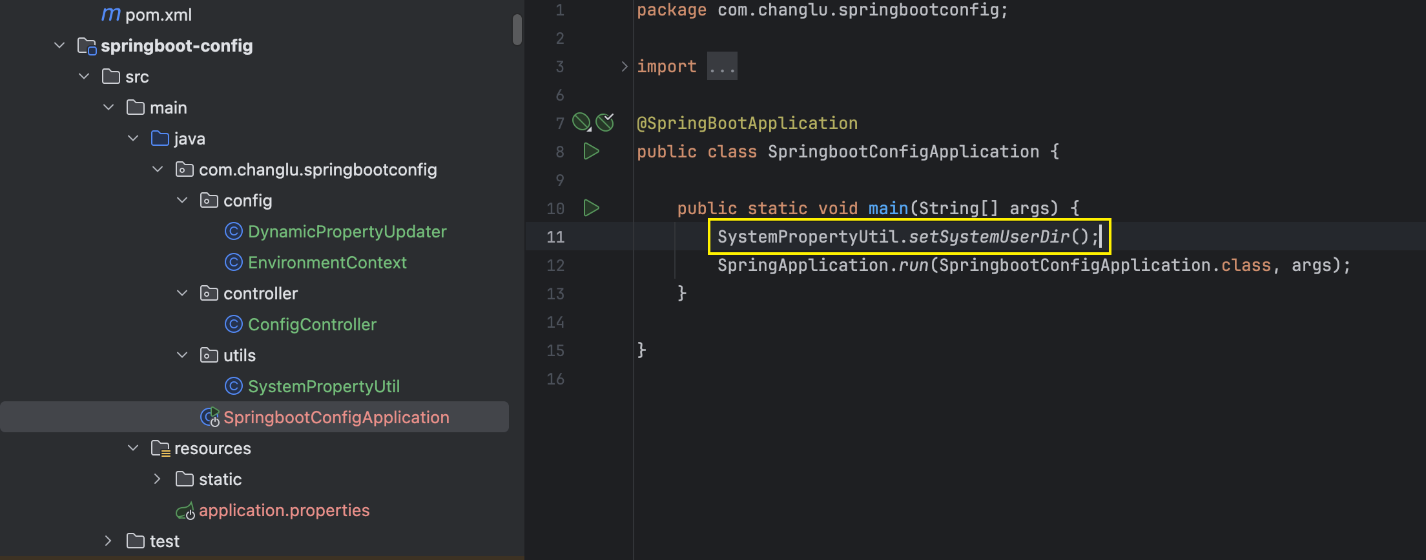Expand the static folder node
Image resolution: width=1426 pixels, height=560 pixels.
158,479
